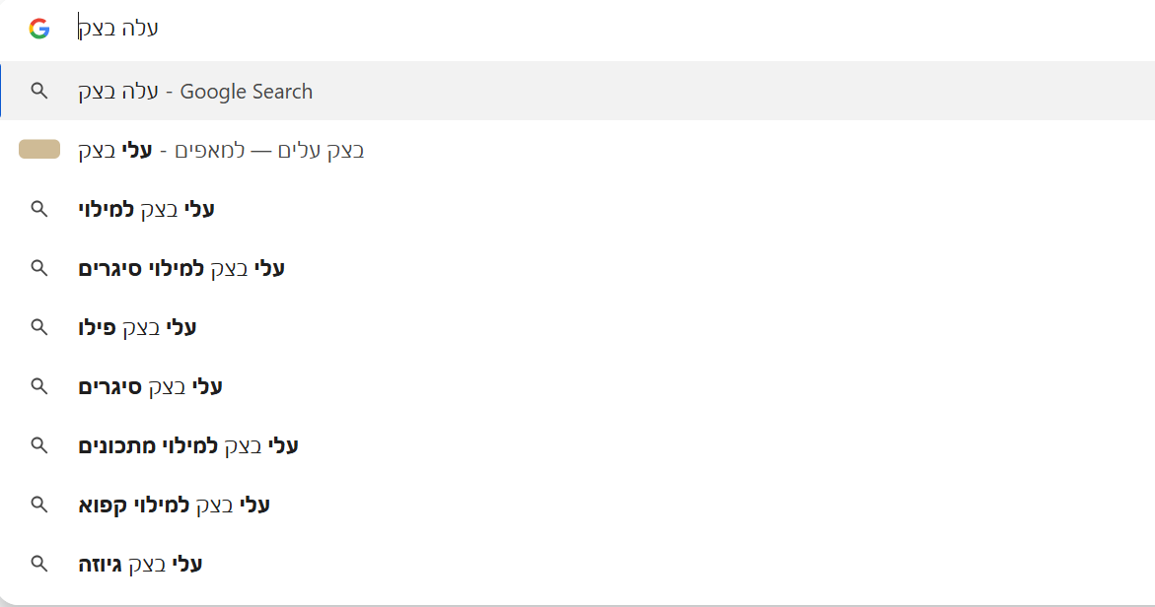This screenshot has height=607, width=1155.
Task: Pick the 'עלי בצק פילו' suggestion
Action: pos(137,327)
